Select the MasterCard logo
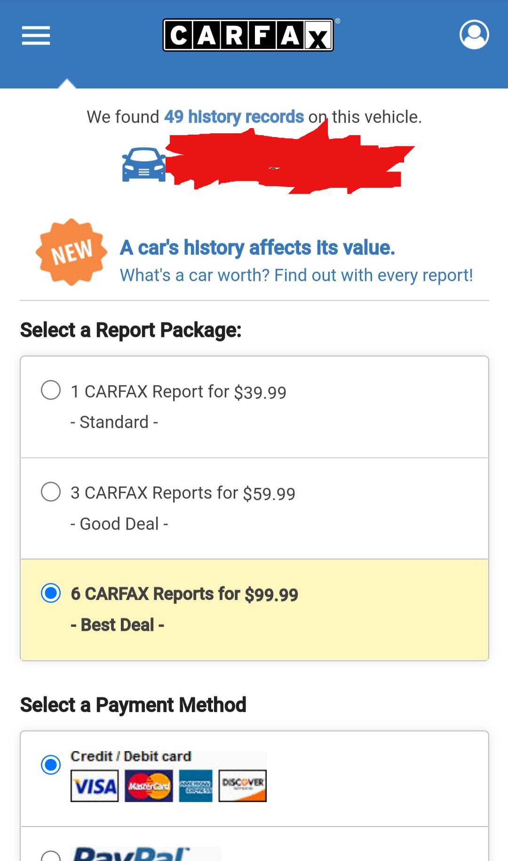Image resolution: width=508 pixels, height=861 pixels. coord(148,784)
